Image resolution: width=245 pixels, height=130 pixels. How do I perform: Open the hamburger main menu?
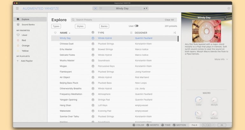[x=17, y=9]
